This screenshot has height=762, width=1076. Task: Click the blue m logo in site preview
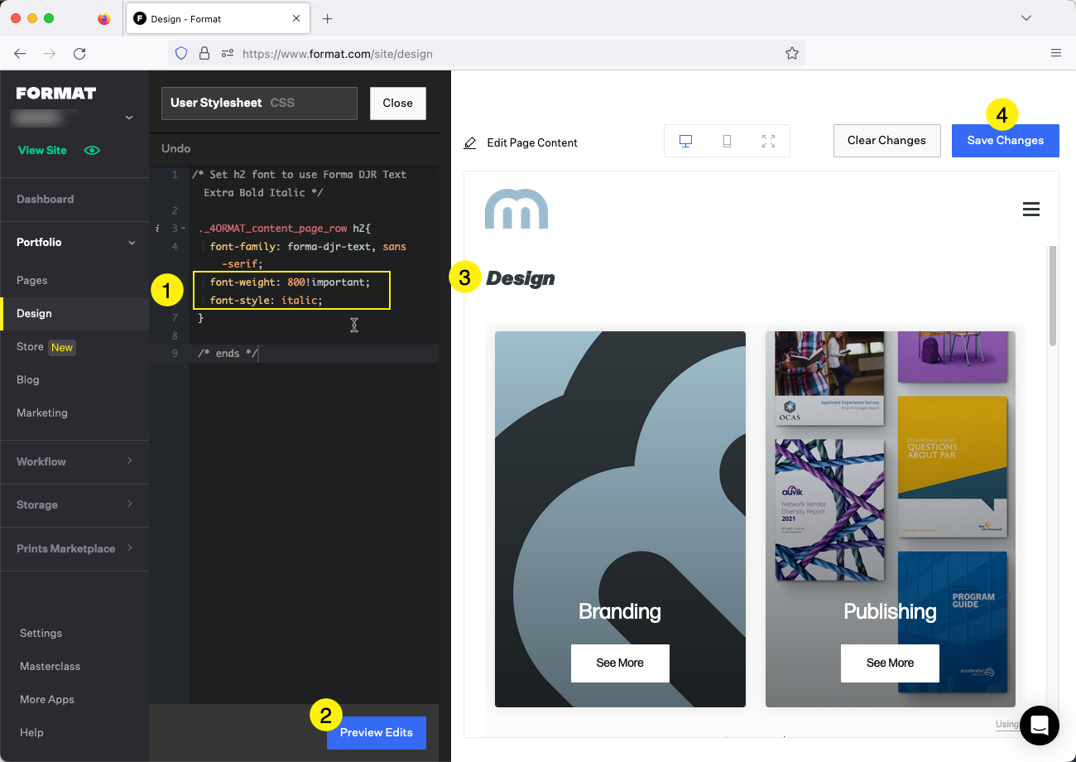pos(516,209)
